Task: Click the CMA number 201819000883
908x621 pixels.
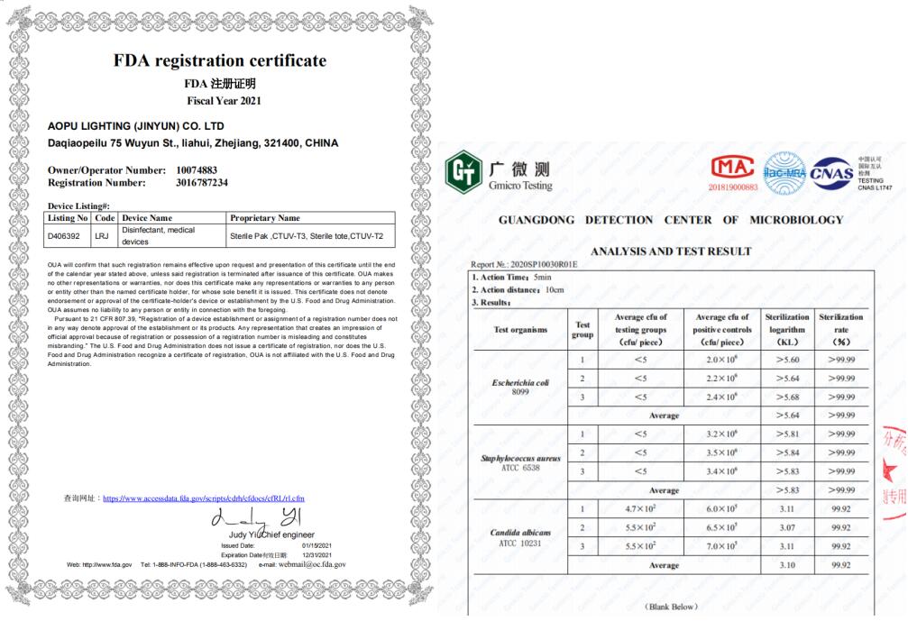Action: click(x=733, y=187)
